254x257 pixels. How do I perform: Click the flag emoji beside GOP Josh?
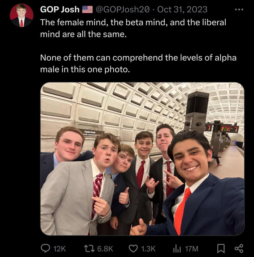tap(87, 9)
